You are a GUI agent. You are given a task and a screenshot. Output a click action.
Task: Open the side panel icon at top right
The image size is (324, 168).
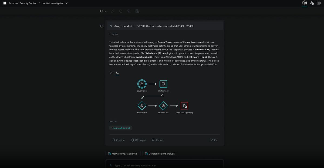(319, 3)
